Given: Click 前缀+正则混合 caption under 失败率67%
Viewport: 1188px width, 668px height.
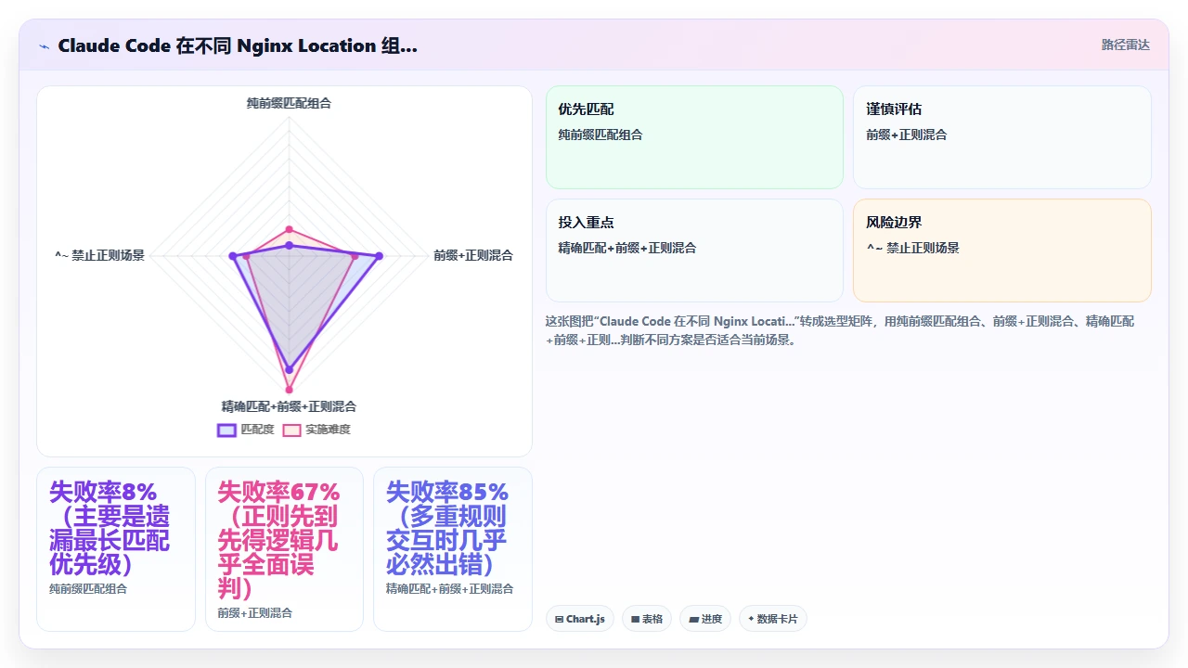Looking at the screenshot, I should click(x=255, y=613).
